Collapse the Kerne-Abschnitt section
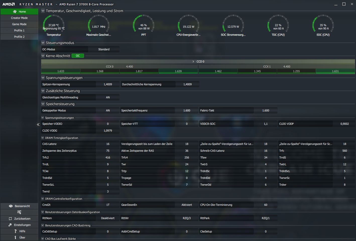The height and width of the screenshot is (241, 356). (43, 56)
